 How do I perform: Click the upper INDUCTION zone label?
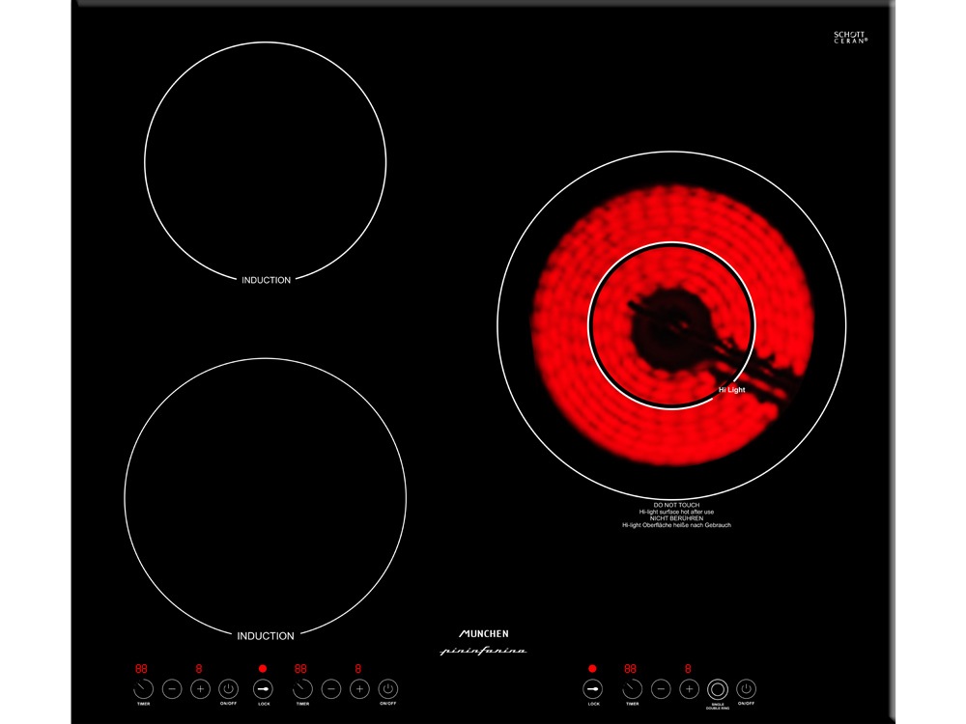[x=266, y=280]
